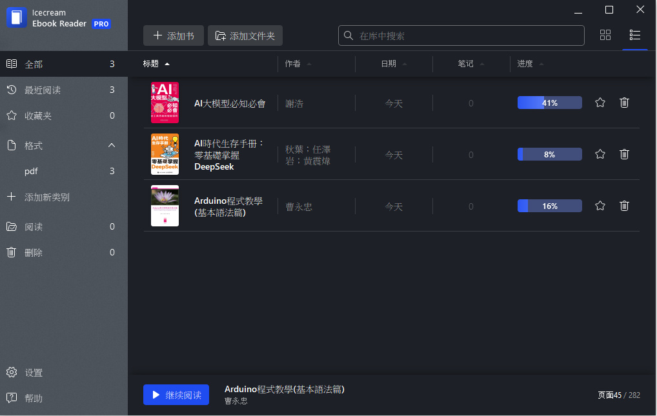The width and height of the screenshot is (657, 416).
Task: Click the 添加文件夹 button
Action: (245, 35)
